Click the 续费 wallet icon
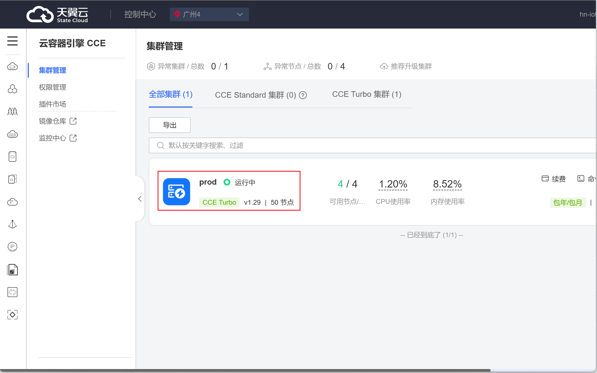Image resolution: width=597 pixels, height=373 pixels. (x=545, y=178)
